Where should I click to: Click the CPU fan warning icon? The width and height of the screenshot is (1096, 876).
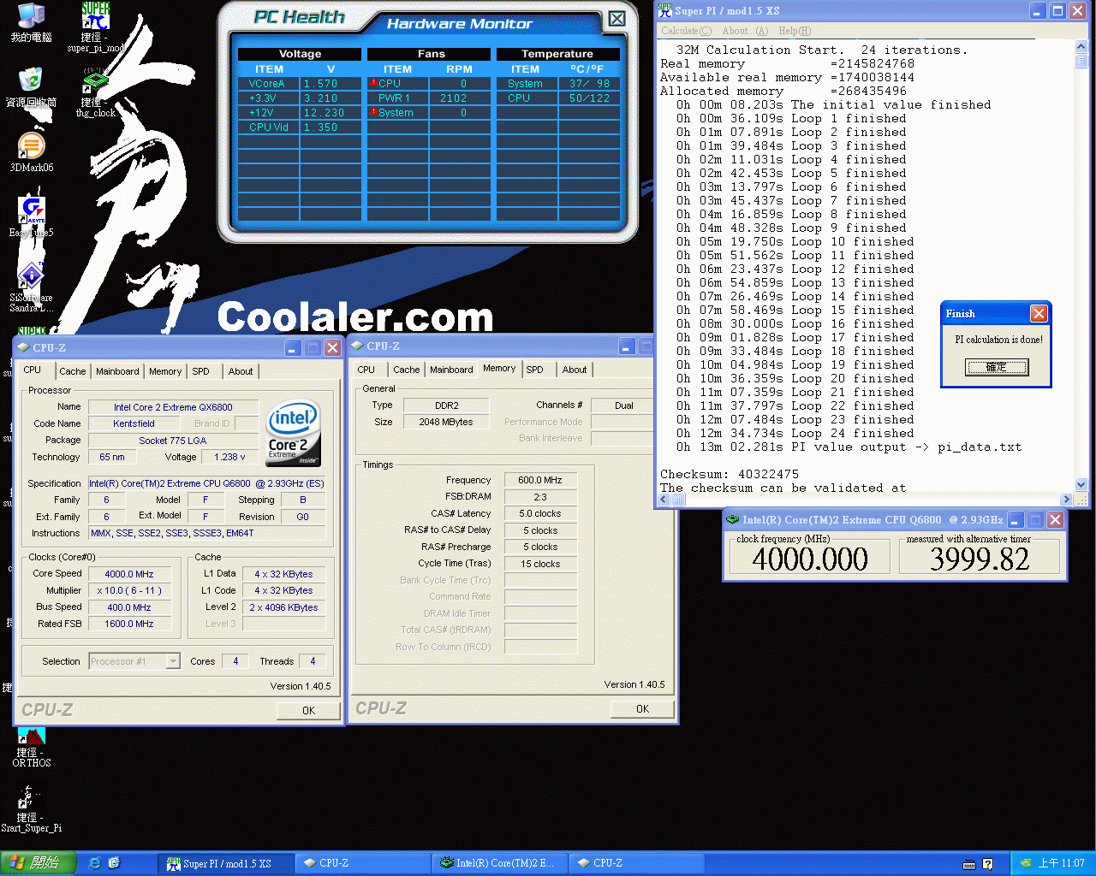click(x=373, y=83)
